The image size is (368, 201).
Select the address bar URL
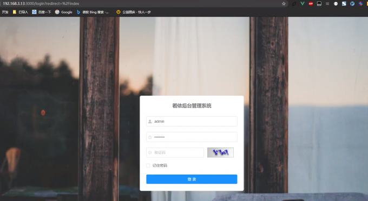point(41,4)
